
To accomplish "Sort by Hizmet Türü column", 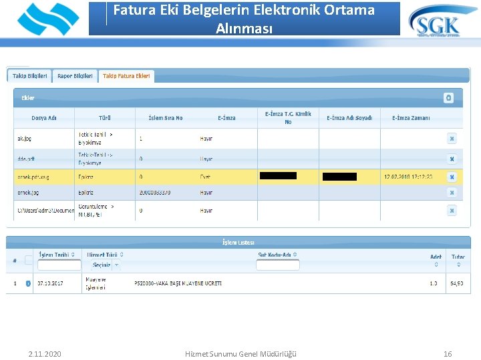I will 122,255.
